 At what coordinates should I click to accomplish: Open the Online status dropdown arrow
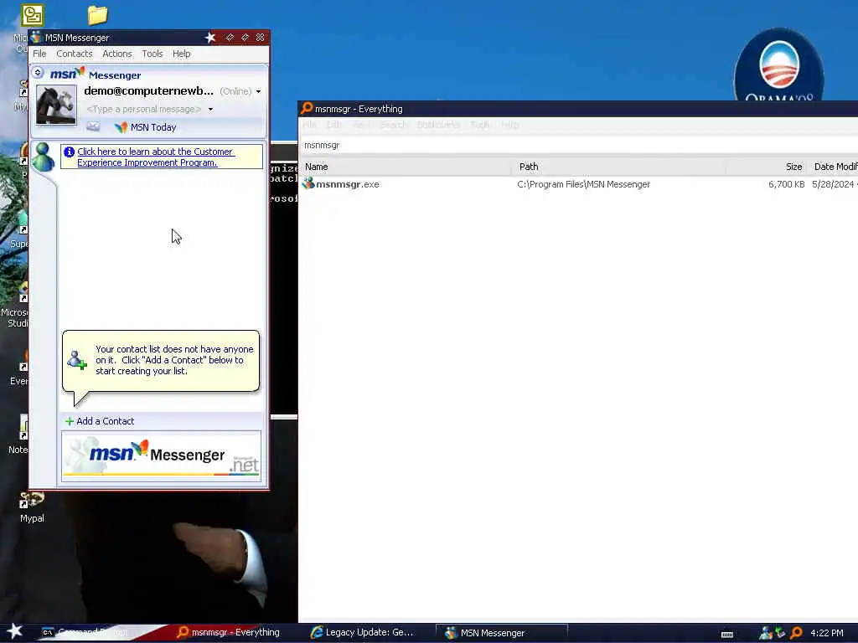click(x=258, y=92)
